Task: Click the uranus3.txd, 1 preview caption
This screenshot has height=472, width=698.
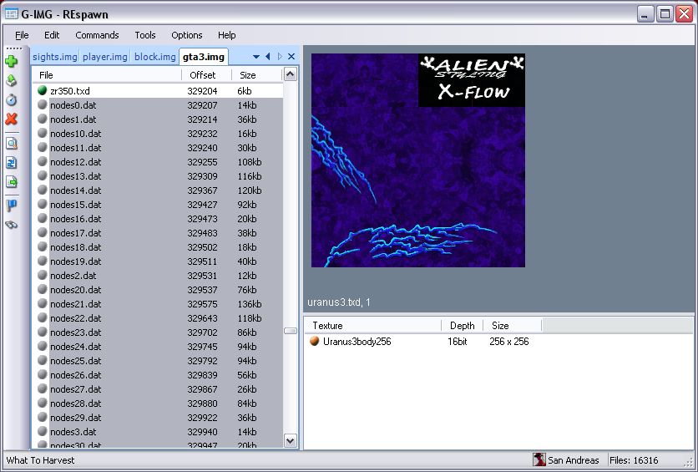Action: (x=339, y=302)
